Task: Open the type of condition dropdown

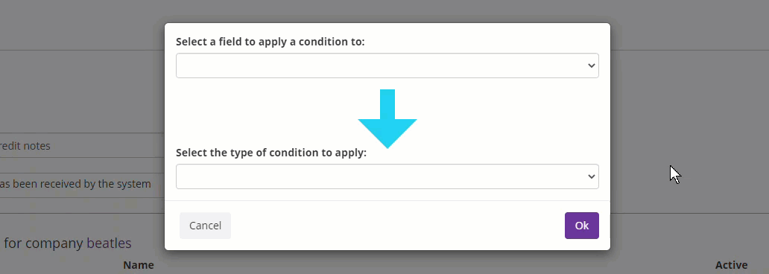Action: click(387, 176)
